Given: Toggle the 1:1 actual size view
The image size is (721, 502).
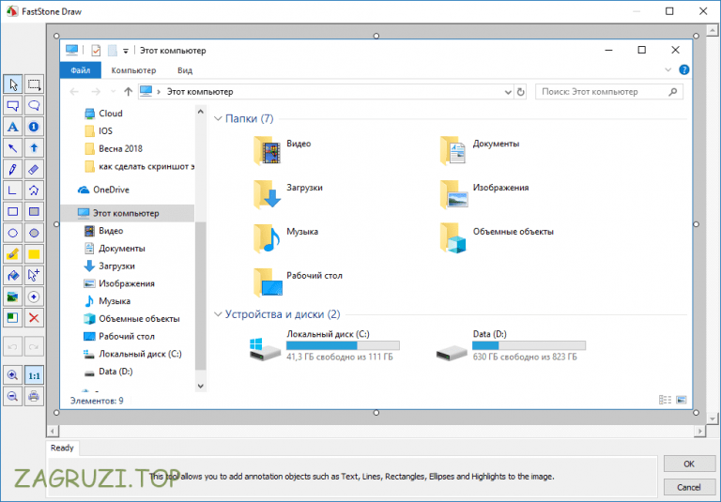Looking at the screenshot, I should coord(34,375).
